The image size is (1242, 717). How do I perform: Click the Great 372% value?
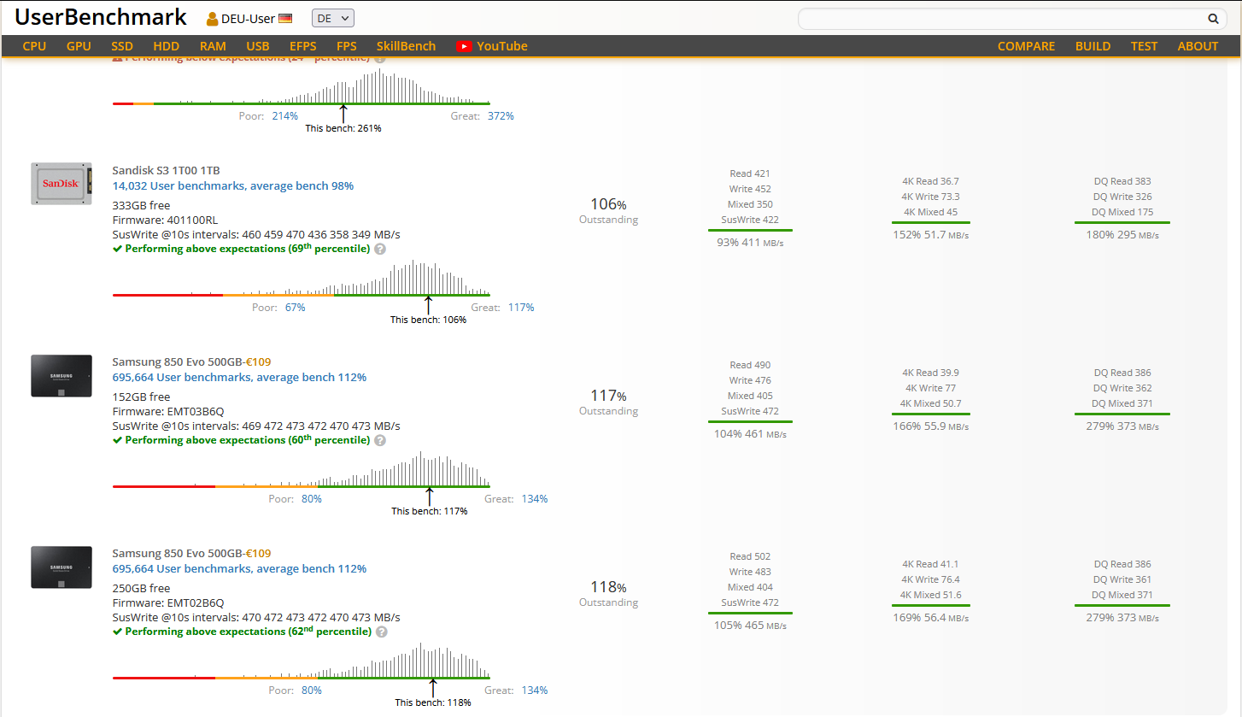[501, 116]
